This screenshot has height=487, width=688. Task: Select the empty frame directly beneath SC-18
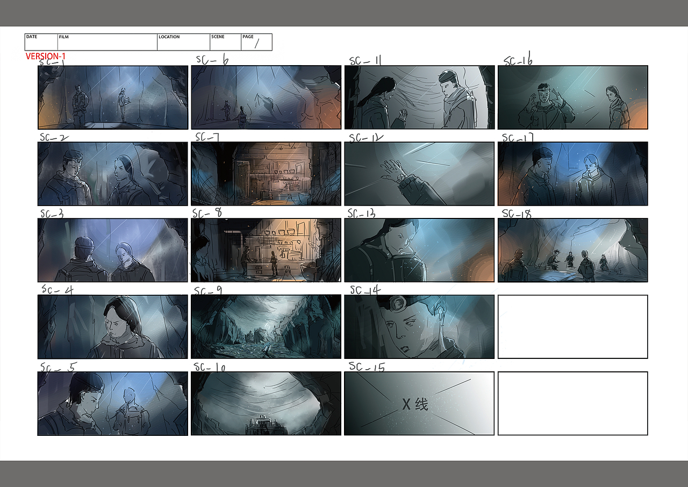point(573,327)
